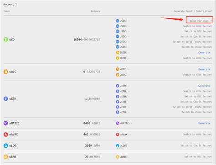Screen dimensions: 216x165
Task: Click Generate in the first BUSD row
Action: click(204, 52)
